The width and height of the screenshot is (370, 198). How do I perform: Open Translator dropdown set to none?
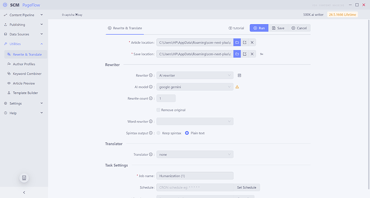(x=195, y=155)
